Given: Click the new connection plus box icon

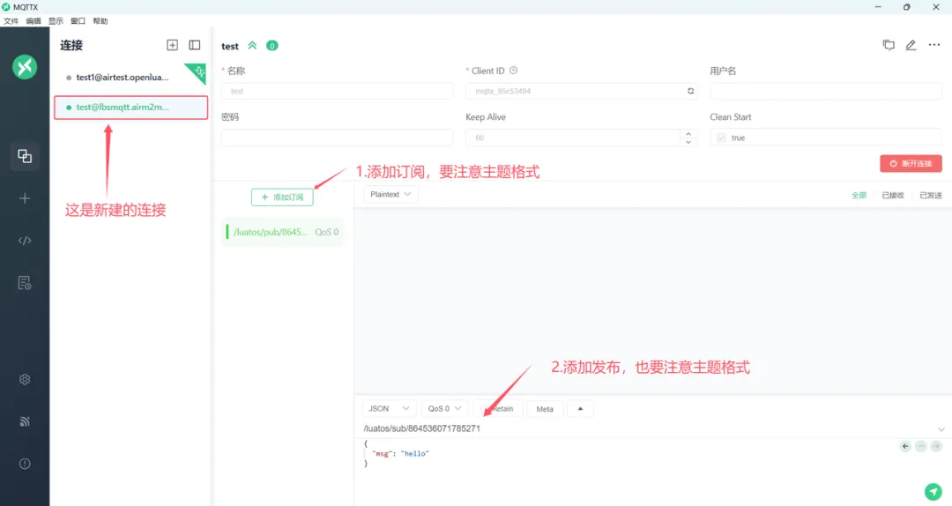Looking at the screenshot, I should pos(173,45).
